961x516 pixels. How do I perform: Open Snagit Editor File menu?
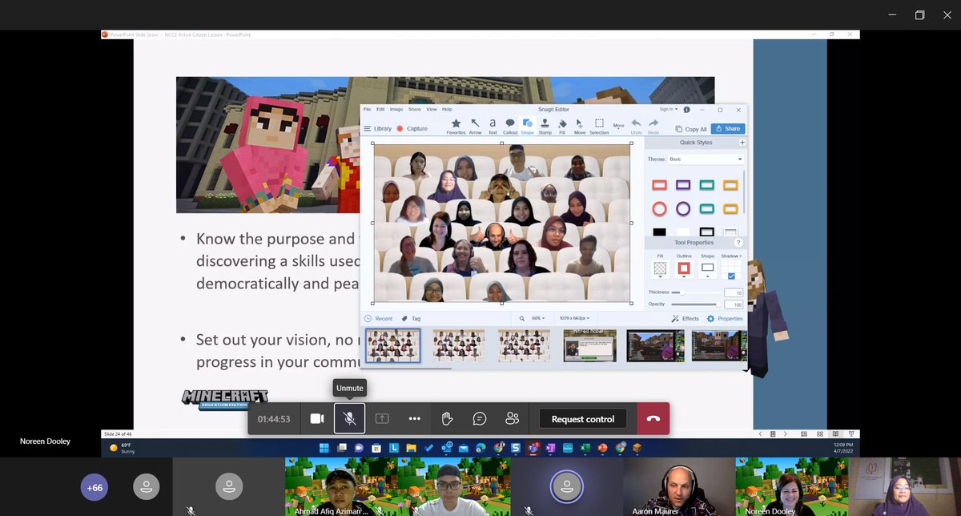[367, 109]
